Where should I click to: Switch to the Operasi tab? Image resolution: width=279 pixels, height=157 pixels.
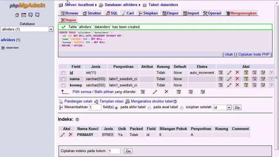[x=212, y=13]
